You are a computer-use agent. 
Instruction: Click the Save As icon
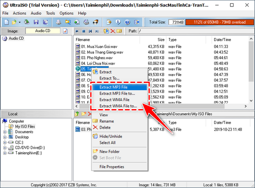45,22
